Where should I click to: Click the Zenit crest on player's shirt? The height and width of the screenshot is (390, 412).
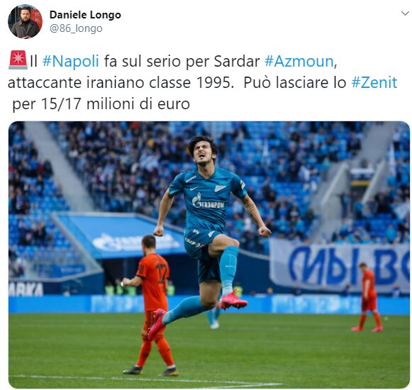click(x=220, y=188)
